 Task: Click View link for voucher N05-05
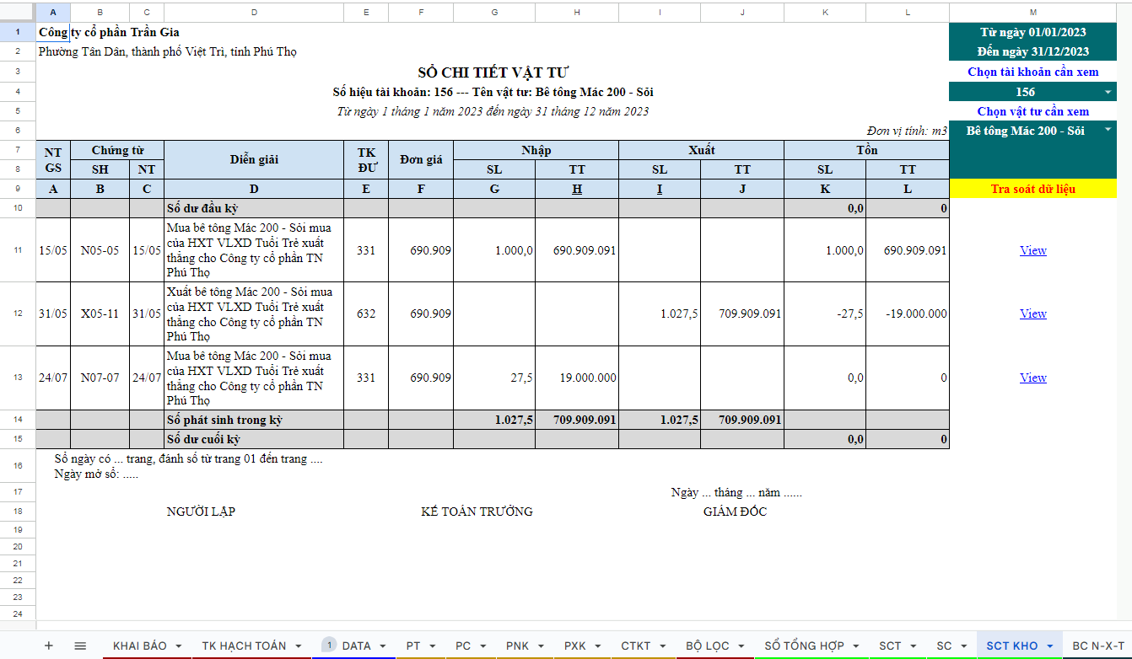click(x=1032, y=250)
